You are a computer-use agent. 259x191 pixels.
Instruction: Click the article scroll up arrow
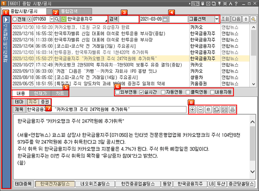tap(252, 122)
